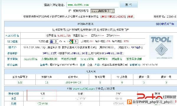Open the SEO data link in header
177x106 pixels.
tap(165, 24)
